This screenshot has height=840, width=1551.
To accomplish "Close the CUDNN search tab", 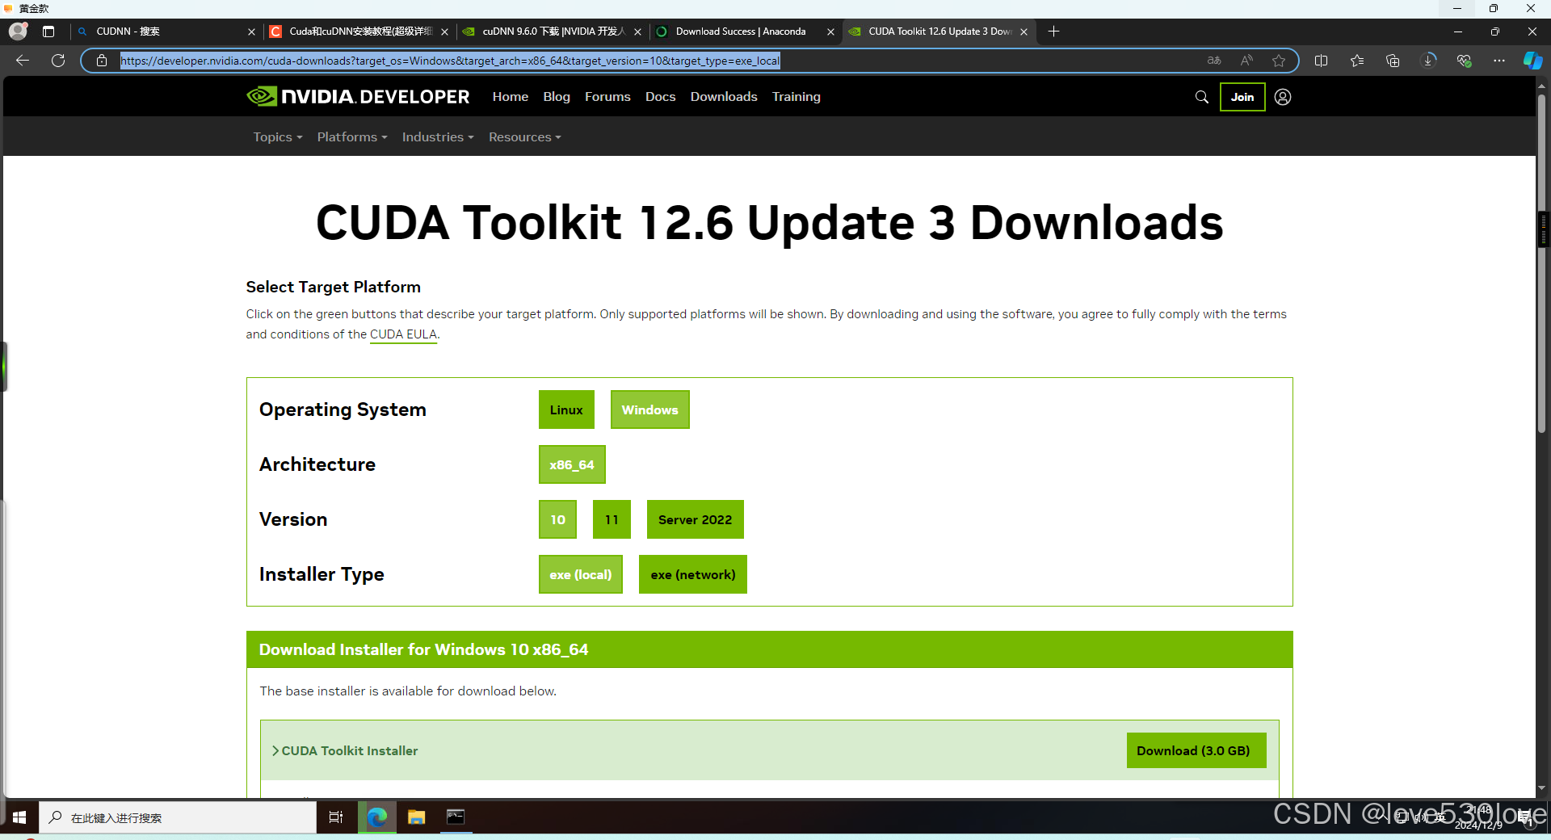I will pos(251,31).
